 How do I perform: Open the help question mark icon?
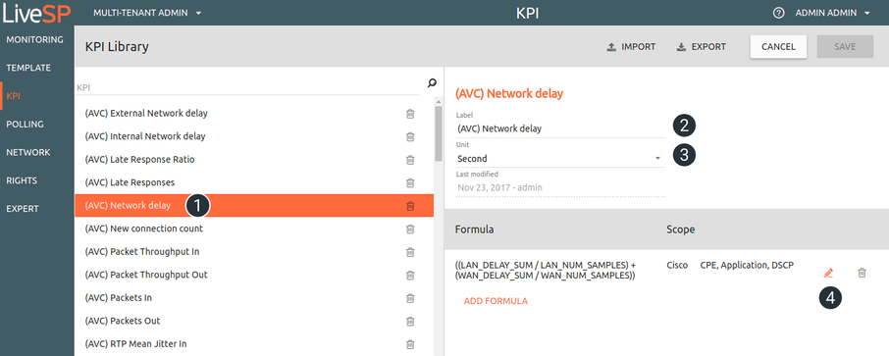(778, 13)
